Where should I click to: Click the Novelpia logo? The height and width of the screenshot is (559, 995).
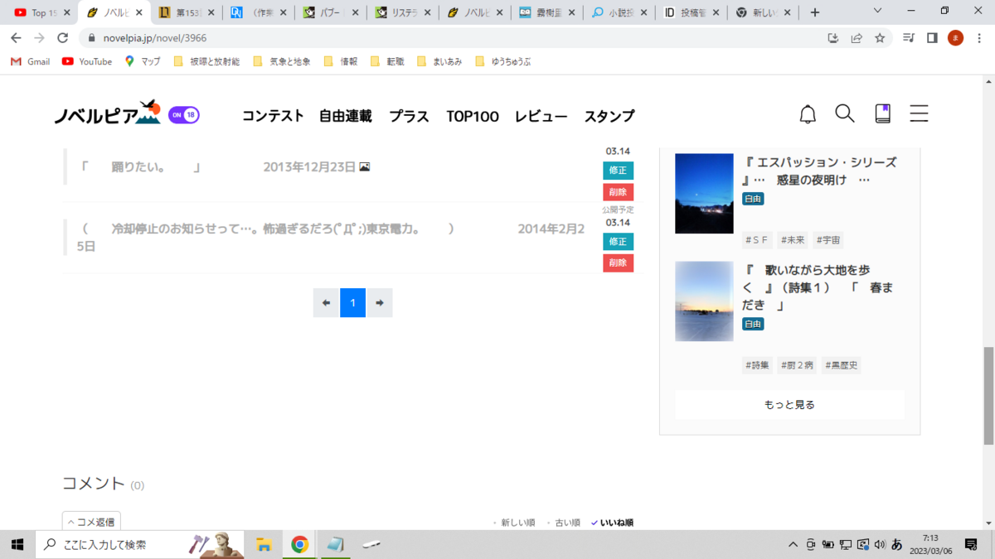click(108, 113)
